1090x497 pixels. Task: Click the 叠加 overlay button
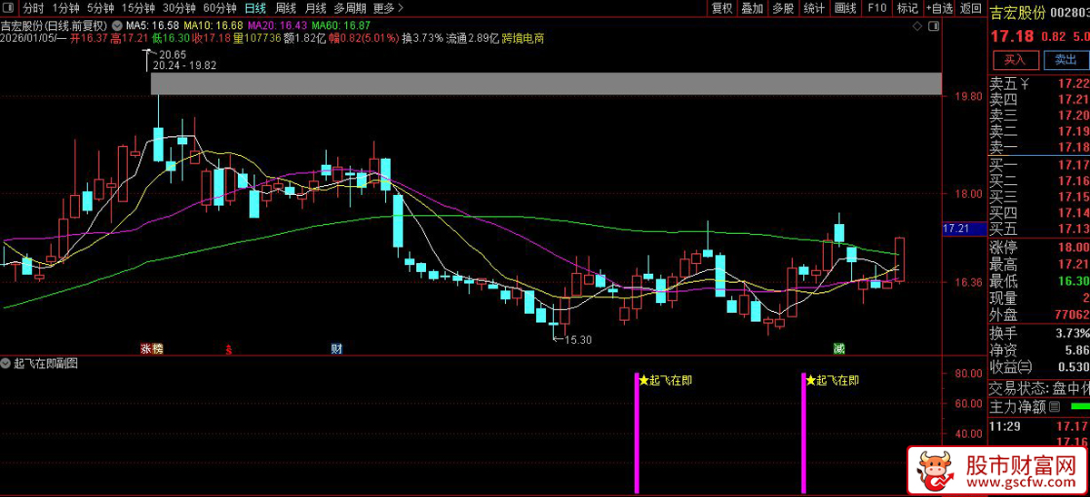pos(752,8)
